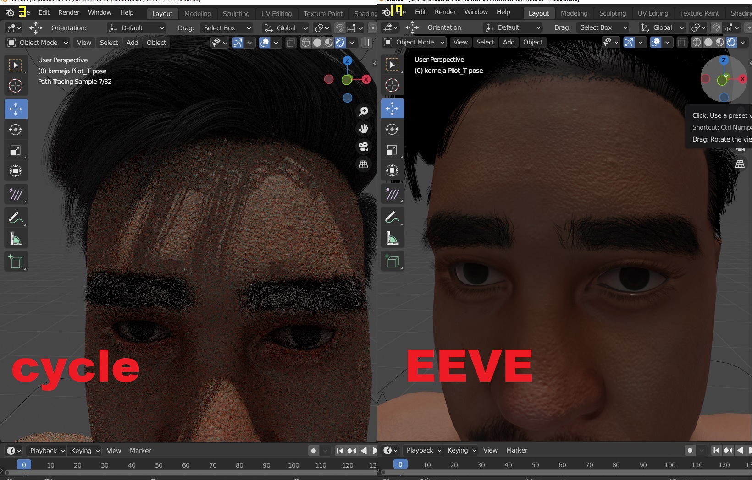Switch to Modeling workspace tab in left window
The image size is (752, 480).
[198, 14]
